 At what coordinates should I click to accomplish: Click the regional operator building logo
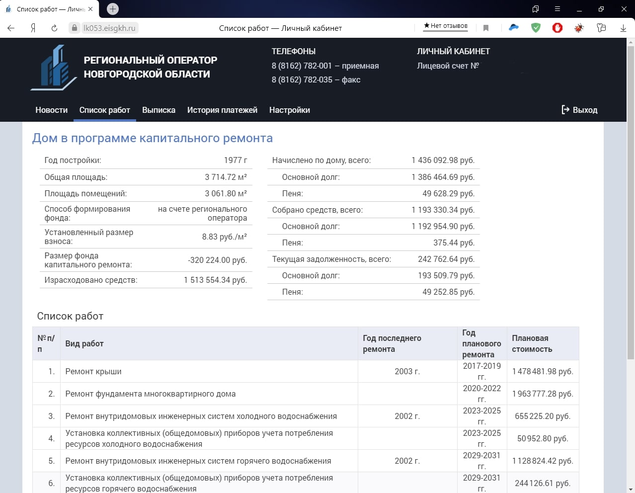coord(54,68)
